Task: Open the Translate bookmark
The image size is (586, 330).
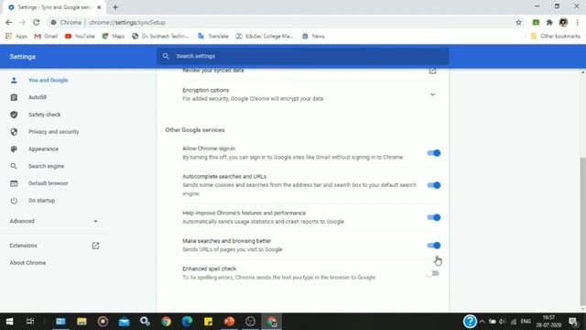Action: click(x=213, y=37)
